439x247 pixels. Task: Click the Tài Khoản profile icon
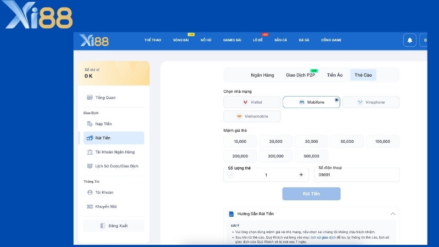click(x=89, y=193)
